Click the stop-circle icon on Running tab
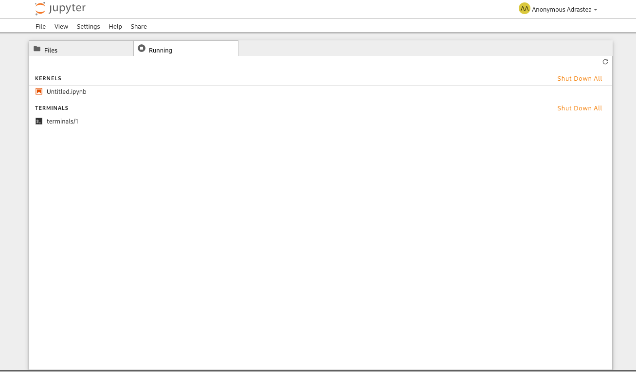 [142, 48]
